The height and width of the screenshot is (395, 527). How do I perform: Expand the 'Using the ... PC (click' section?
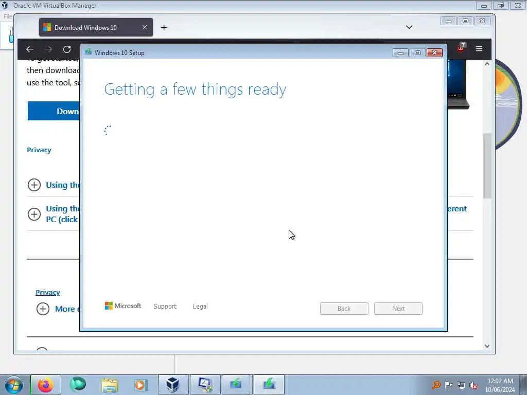click(34, 214)
